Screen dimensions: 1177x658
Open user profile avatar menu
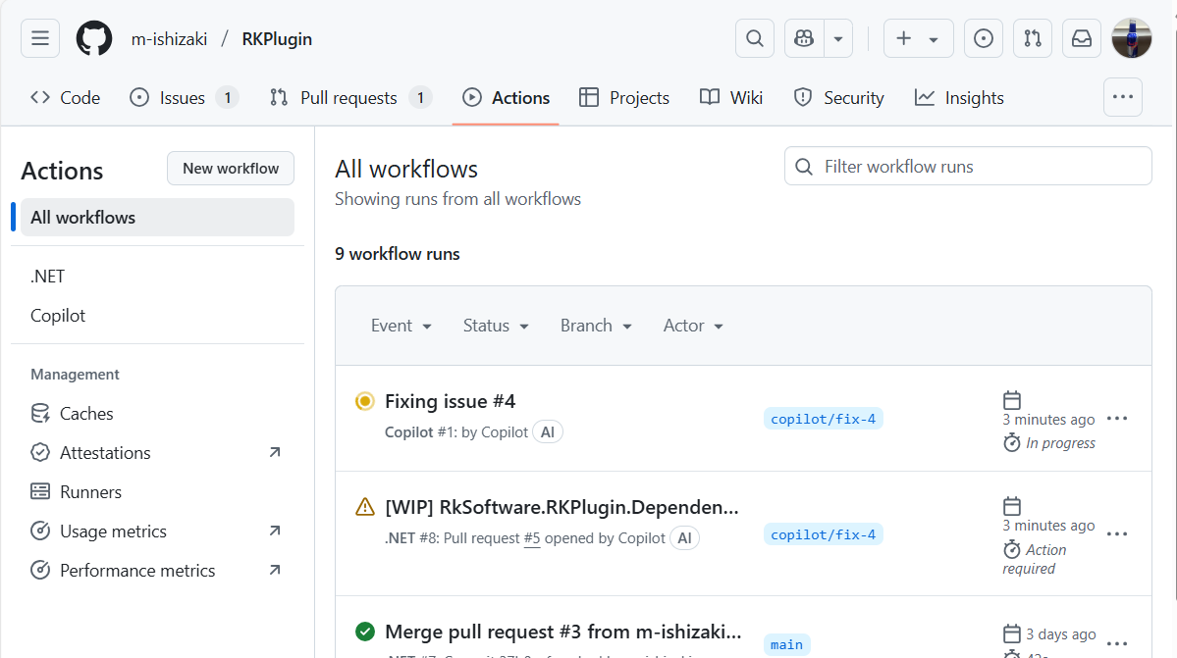[x=1131, y=38]
